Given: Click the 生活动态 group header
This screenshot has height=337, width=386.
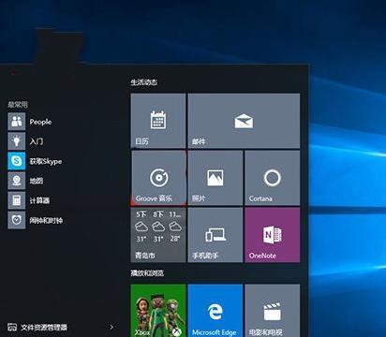Looking at the screenshot, I should click(x=143, y=82).
